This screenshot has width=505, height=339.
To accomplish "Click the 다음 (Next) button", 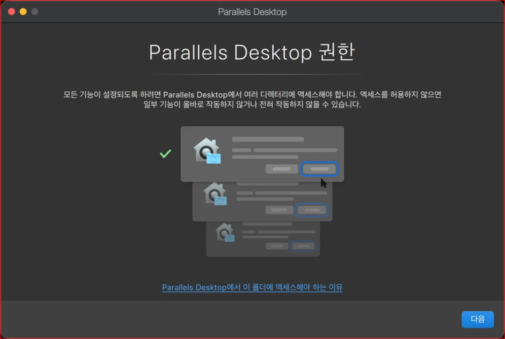I will tap(477, 319).
